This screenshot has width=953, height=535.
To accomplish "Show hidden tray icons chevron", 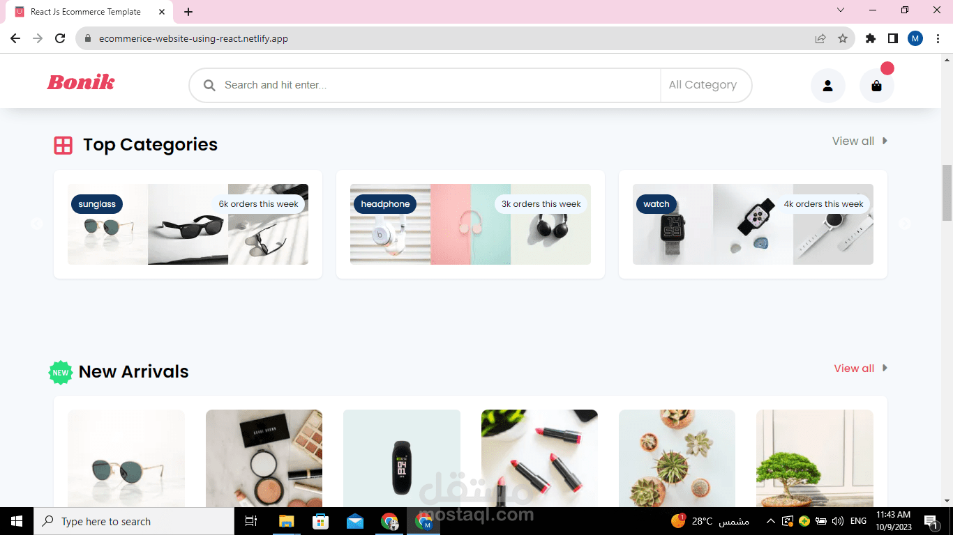I will (x=771, y=521).
